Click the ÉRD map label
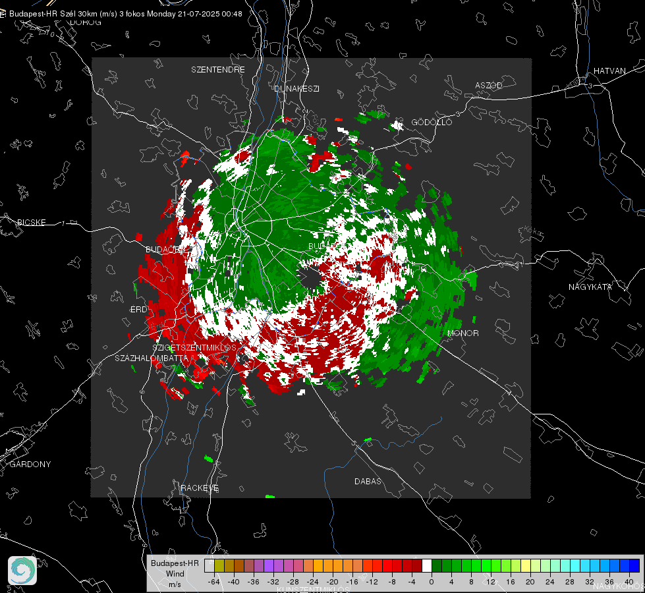This screenshot has width=645, height=593. 138,310
